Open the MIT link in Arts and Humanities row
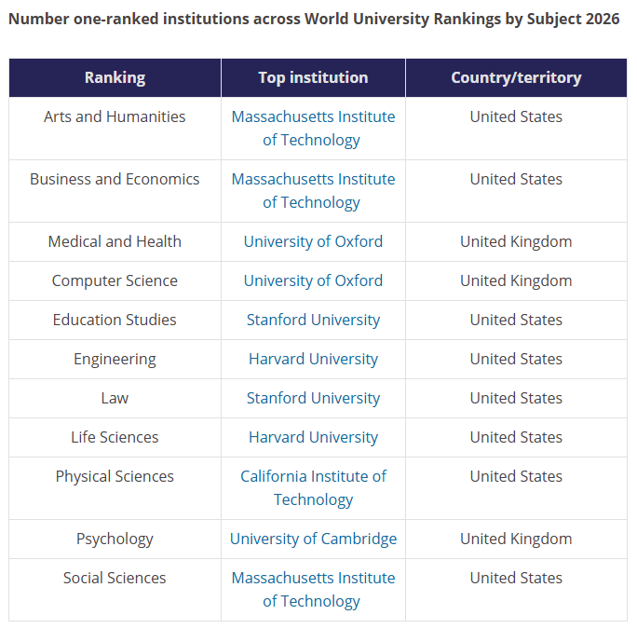637x642 pixels. coord(313,129)
